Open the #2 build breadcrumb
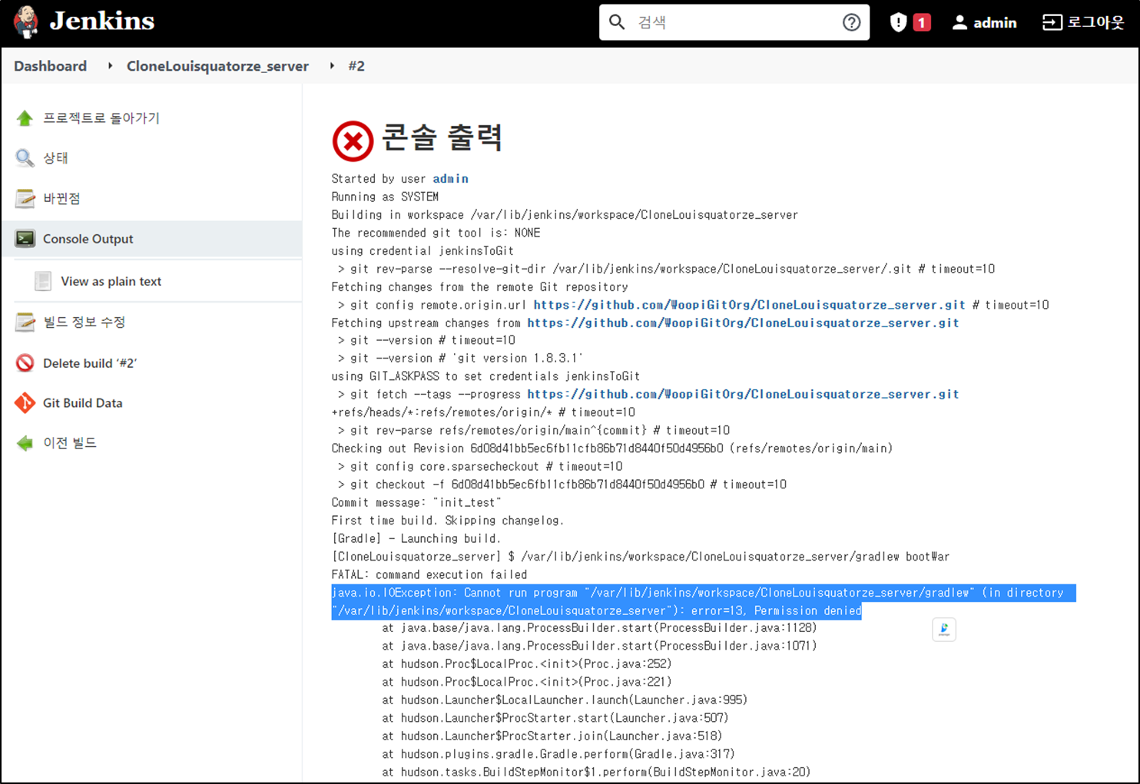This screenshot has height=784, width=1140. (x=356, y=66)
